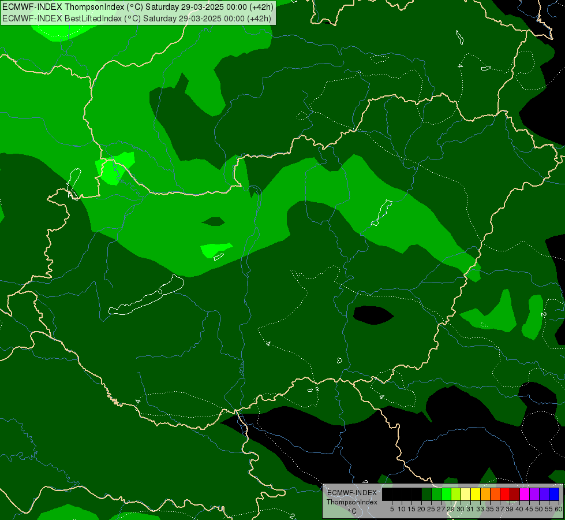Image resolution: width=565 pixels, height=520 pixels.
Task: Select the magenta 40-45 legend swatch
Action: coord(525,494)
